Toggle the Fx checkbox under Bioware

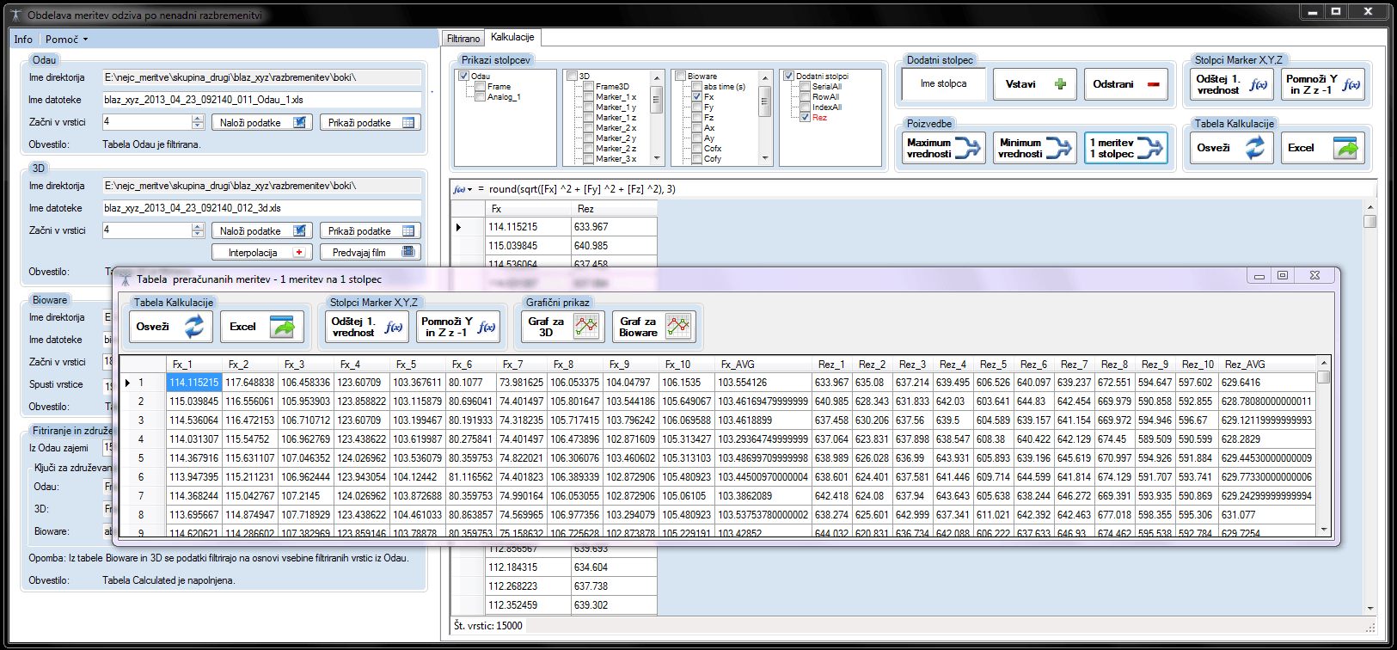coord(697,97)
